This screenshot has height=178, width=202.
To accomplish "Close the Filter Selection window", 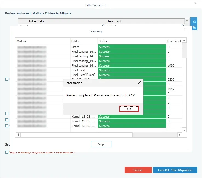I will click(x=195, y=3).
